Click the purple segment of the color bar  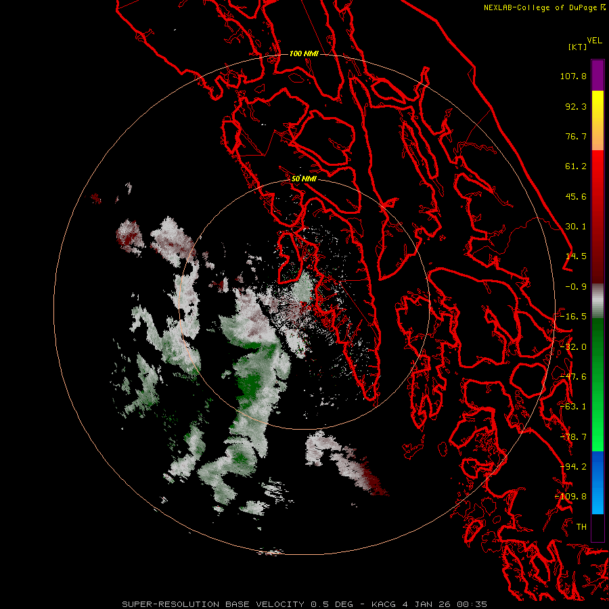597,76
